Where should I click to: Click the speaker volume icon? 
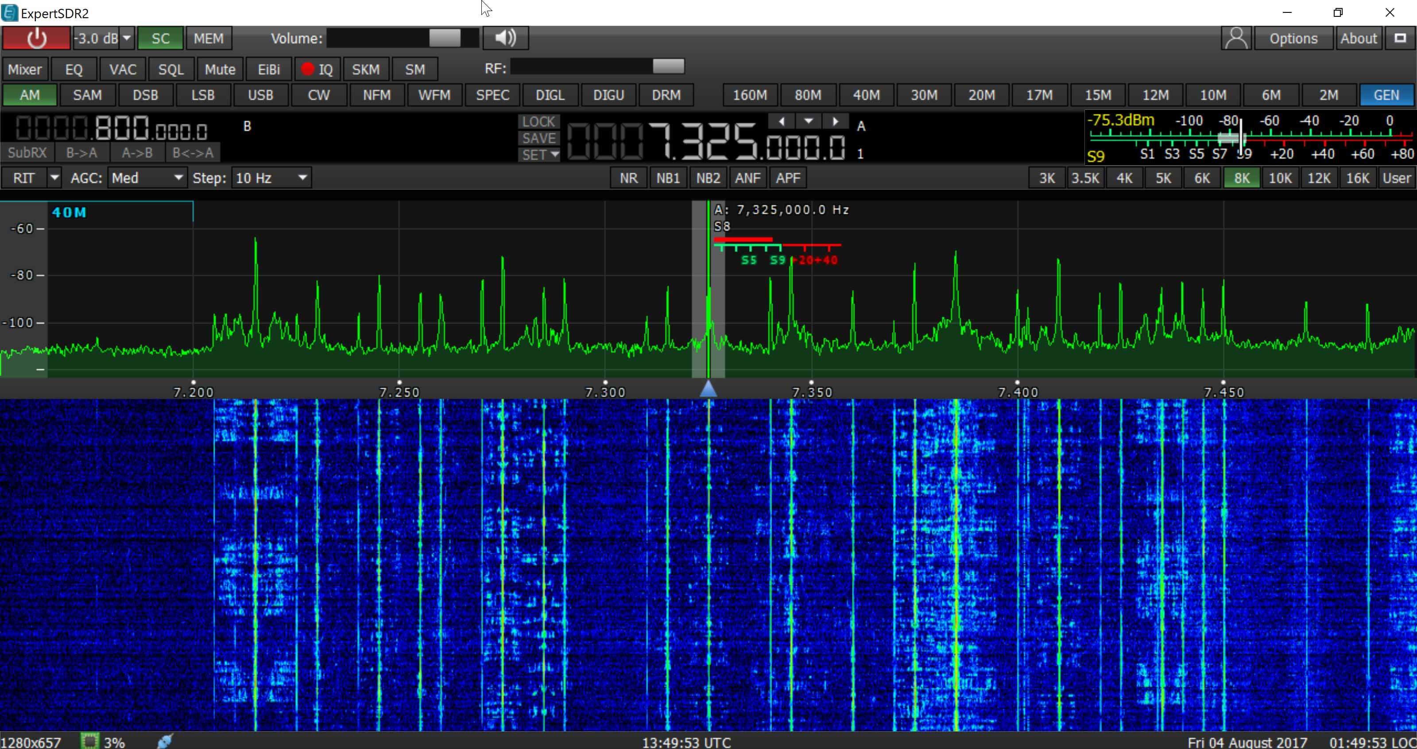pos(506,38)
